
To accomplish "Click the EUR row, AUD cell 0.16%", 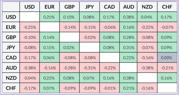I will click(x=128, y=27).
